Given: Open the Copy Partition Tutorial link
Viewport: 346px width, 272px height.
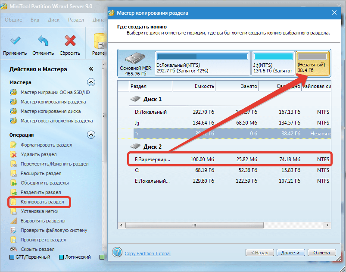Looking at the screenshot, I should (x=148, y=253).
